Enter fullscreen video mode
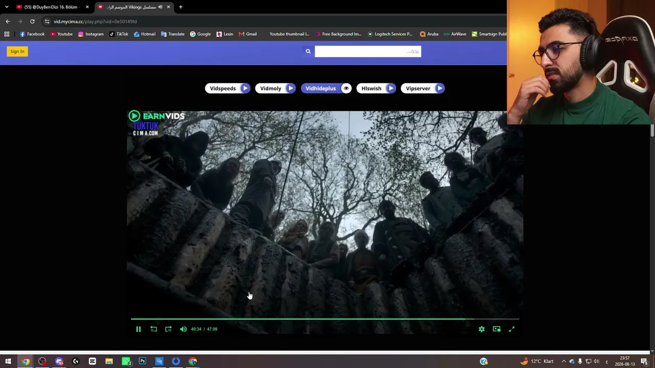Image resolution: width=655 pixels, height=368 pixels. coord(512,329)
